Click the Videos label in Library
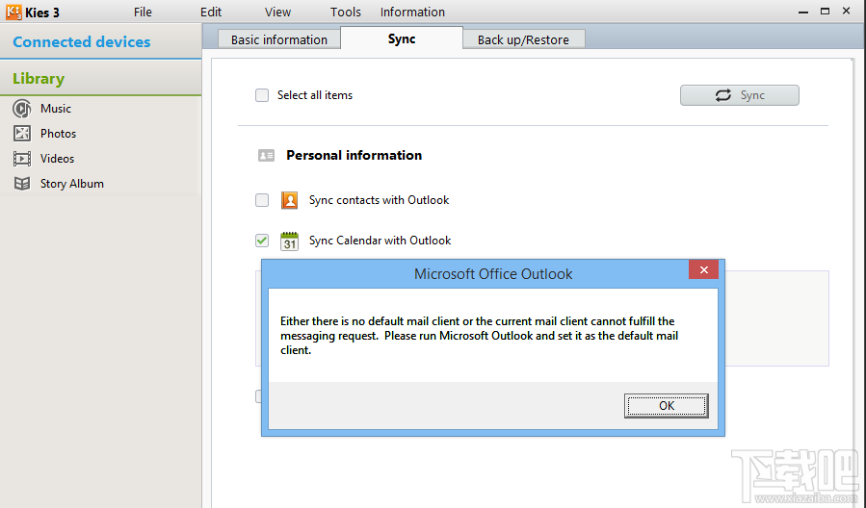The height and width of the screenshot is (508, 866). [x=58, y=159]
